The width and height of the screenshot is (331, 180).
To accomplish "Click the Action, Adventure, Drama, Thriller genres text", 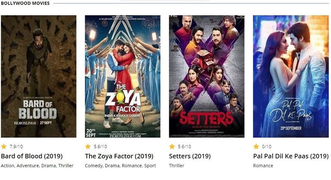I will pyautogui.click(x=37, y=166).
